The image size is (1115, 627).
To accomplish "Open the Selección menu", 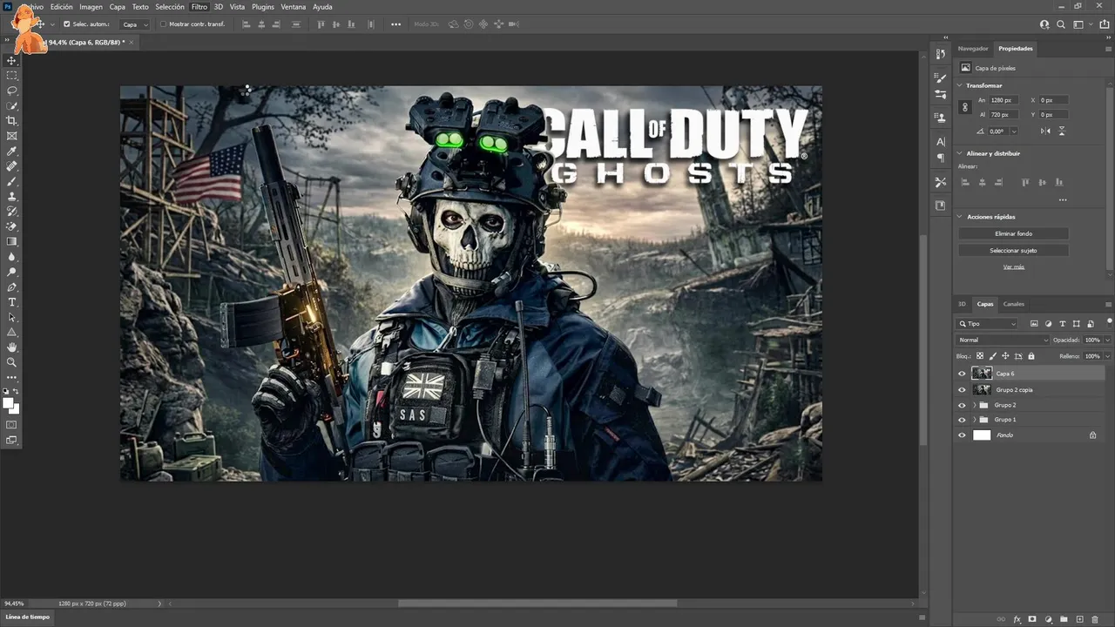I will 170,6.
